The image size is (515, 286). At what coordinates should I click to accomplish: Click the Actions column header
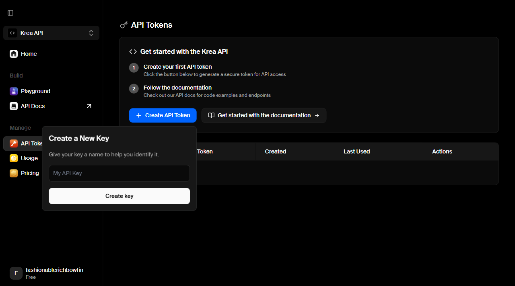[442, 151]
